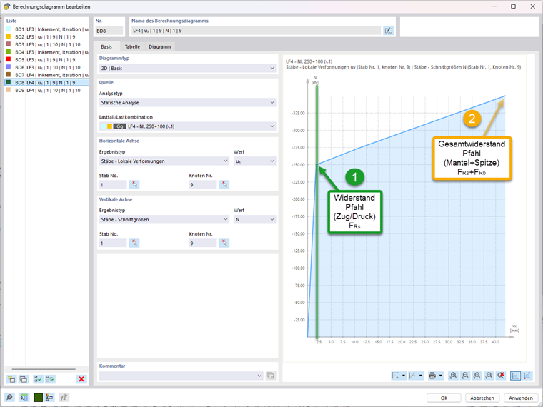The width and height of the screenshot is (543, 407).
Task: Click the new calculation diagram icon
Action: pyautogui.click(x=11, y=379)
